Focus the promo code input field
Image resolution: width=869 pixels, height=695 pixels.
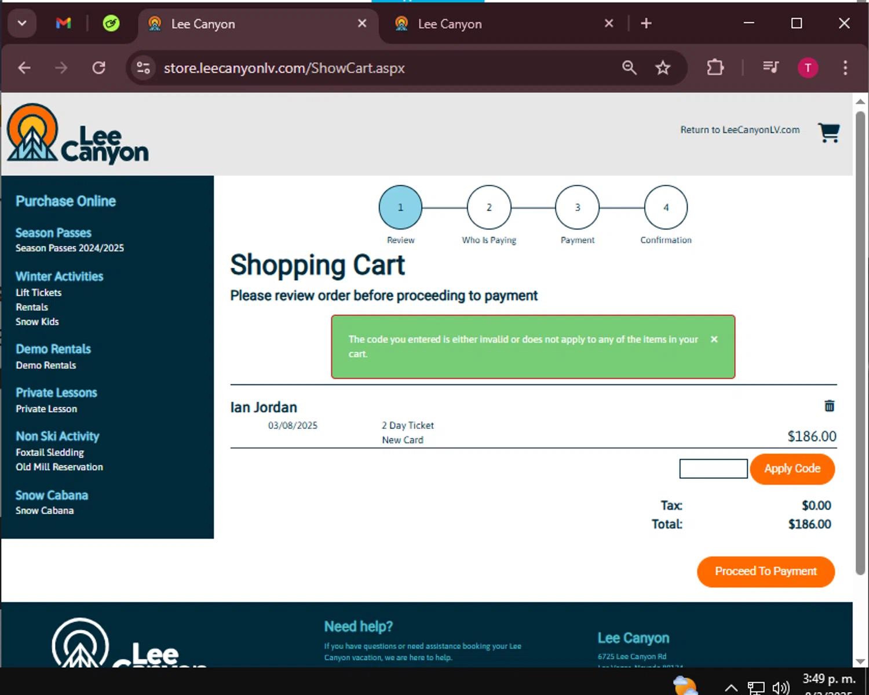coord(713,469)
